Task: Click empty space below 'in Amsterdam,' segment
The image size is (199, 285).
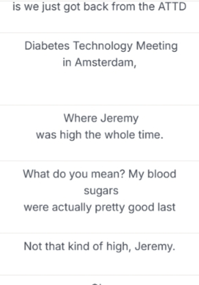Action: tap(99, 87)
